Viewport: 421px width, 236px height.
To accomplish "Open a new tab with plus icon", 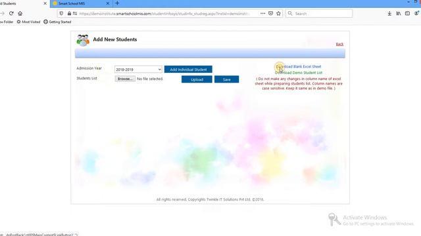I will 117,3.
